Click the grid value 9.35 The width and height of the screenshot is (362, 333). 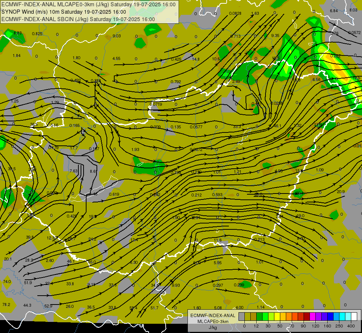point(275,36)
